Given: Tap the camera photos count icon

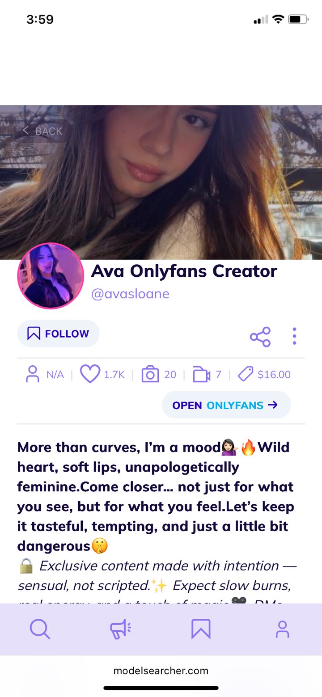Looking at the screenshot, I should (x=150, y=374).
